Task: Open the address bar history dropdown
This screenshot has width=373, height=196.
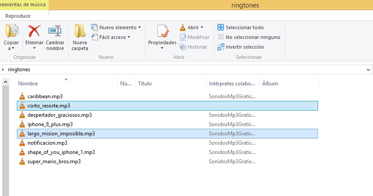Action: [x=368, y=70]
